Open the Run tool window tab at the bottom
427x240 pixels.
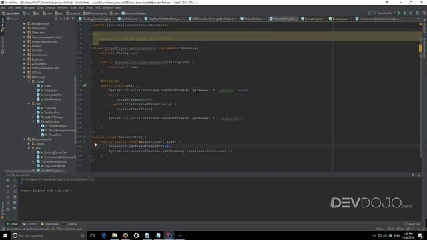[x=12, y=224]
